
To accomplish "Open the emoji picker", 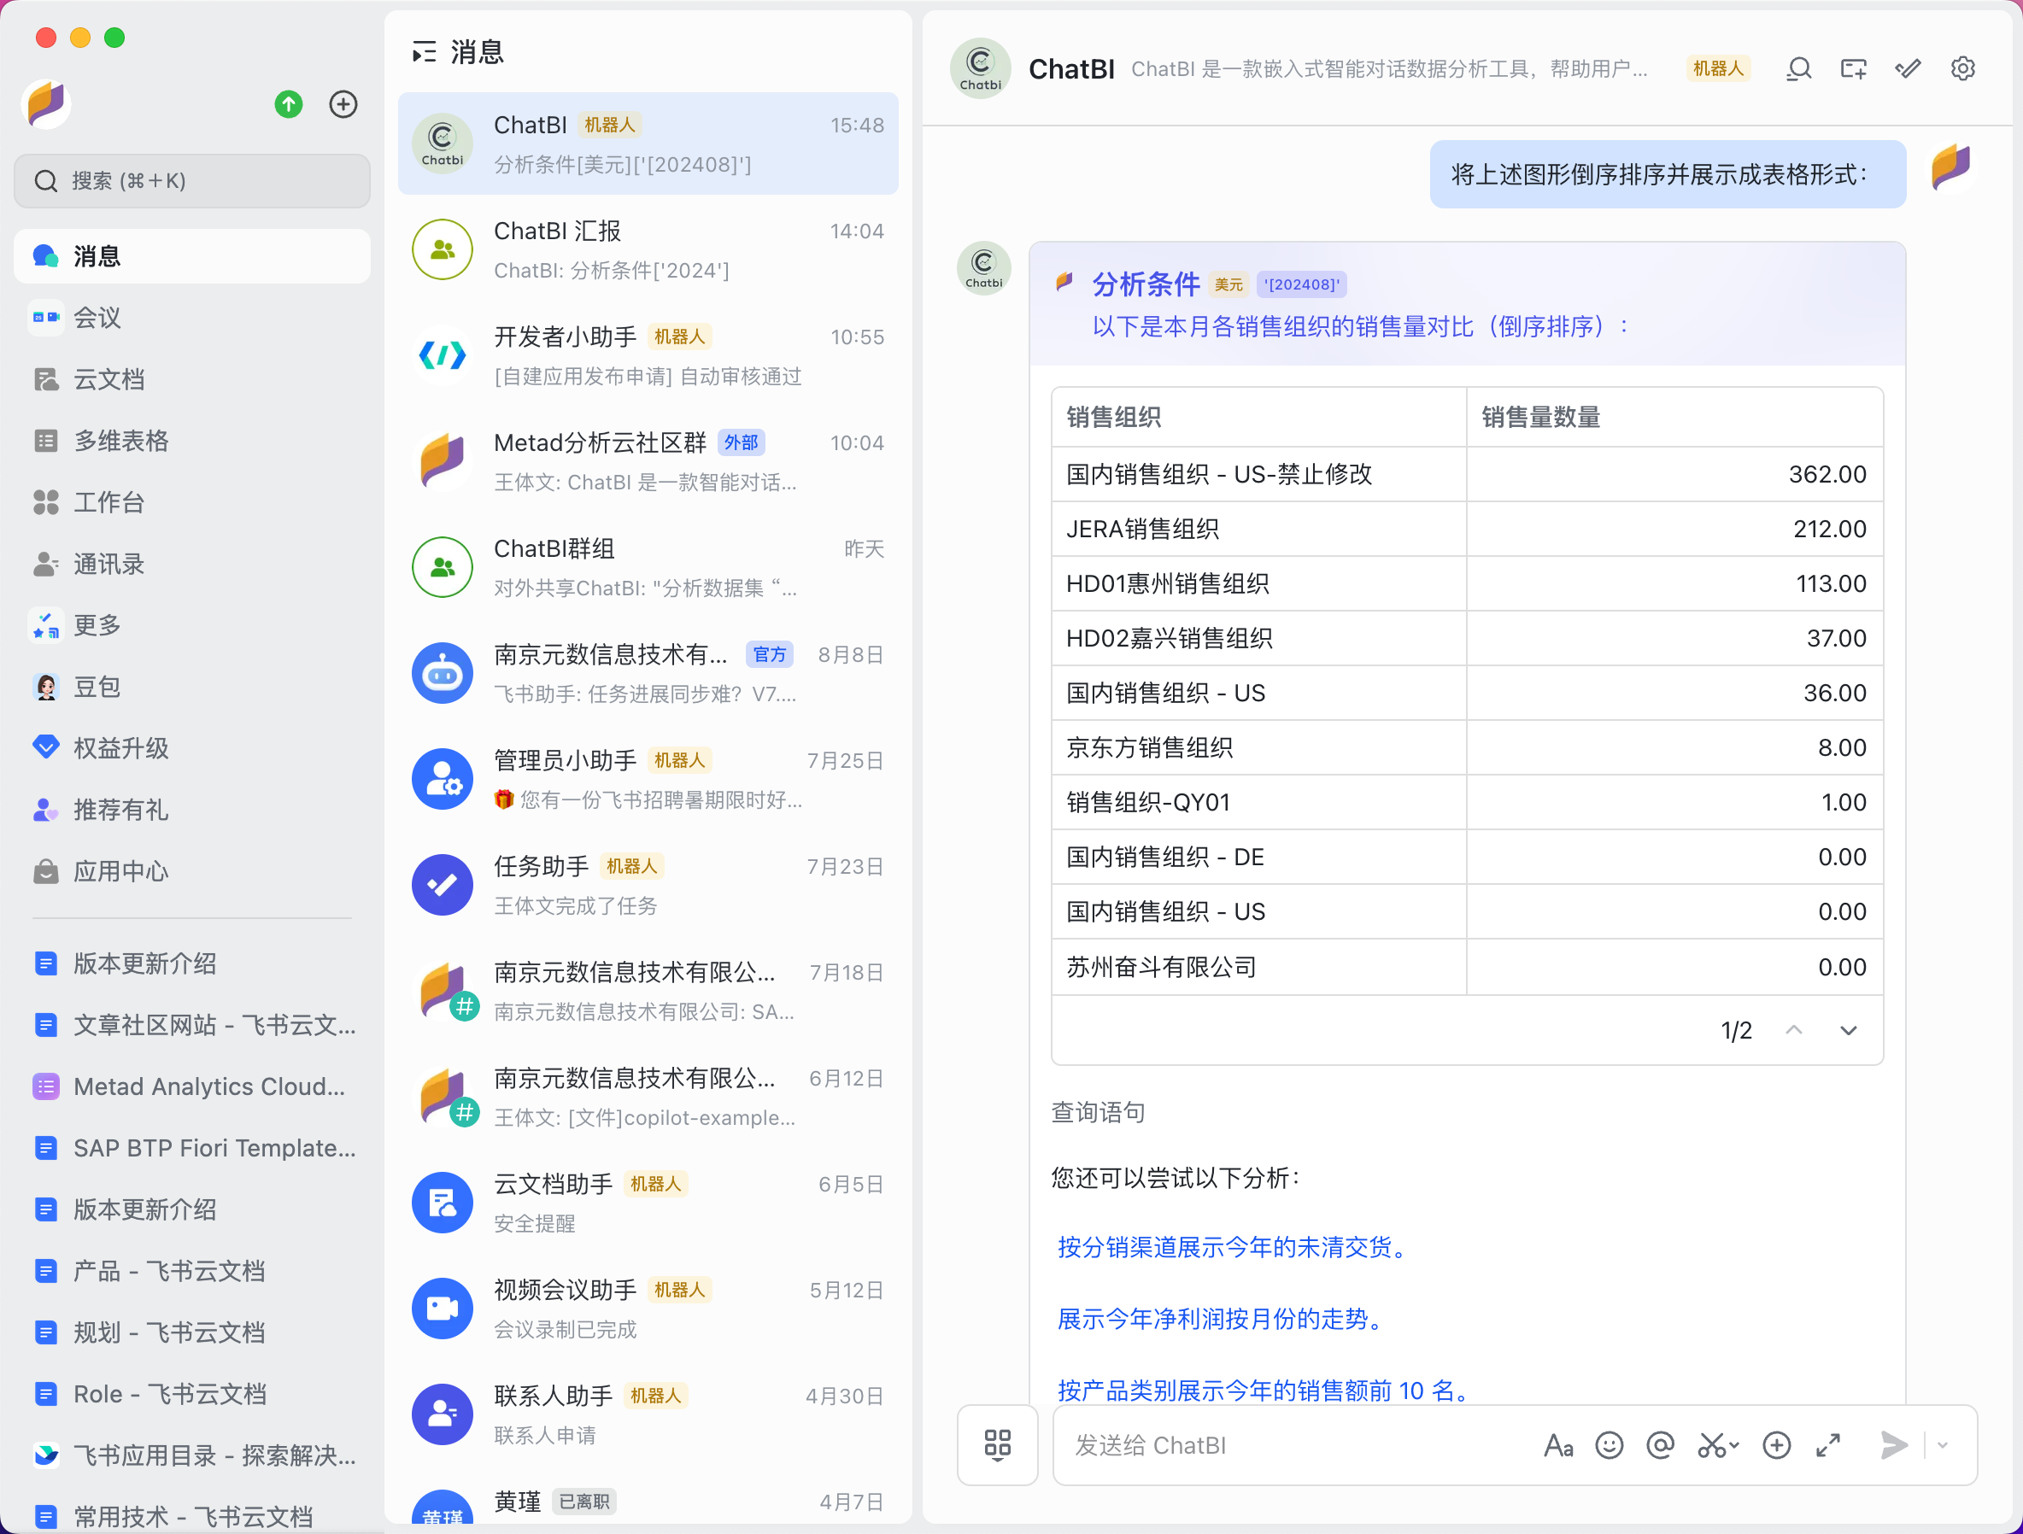I will 1609,1445.
